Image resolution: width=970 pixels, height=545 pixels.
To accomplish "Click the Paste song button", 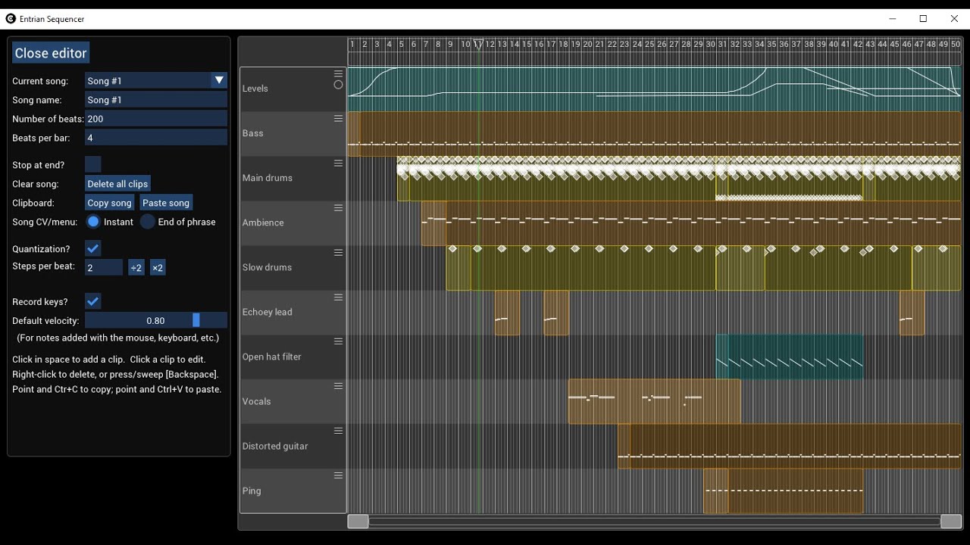I will pyautogui.click(x=166, y=203).
